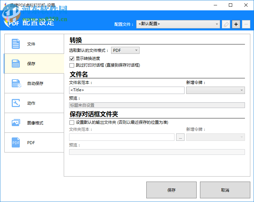
Task: Click the 取消 button
Action: [225, 190]
